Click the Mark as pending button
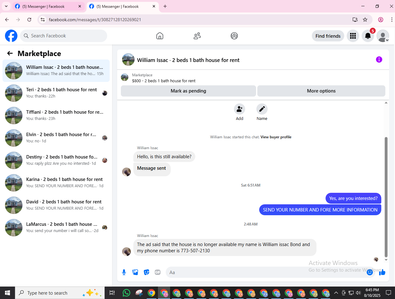This screenshot has height=299, width=395. click(188, 91)
